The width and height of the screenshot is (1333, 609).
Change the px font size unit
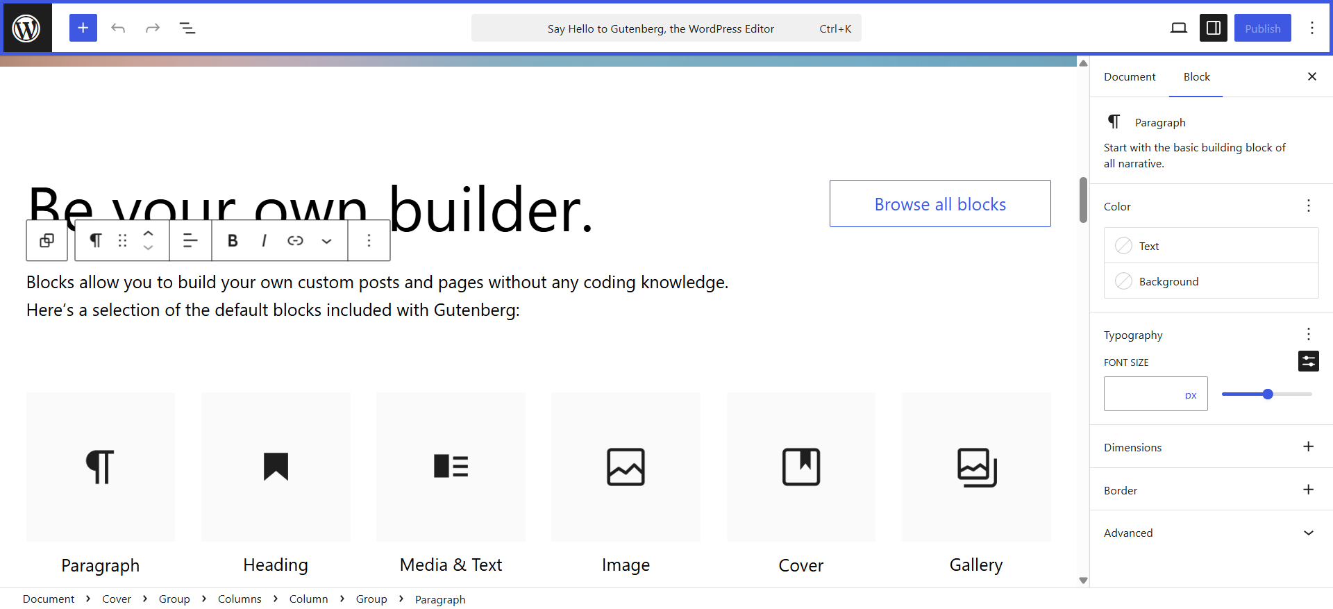point(1191,395)
